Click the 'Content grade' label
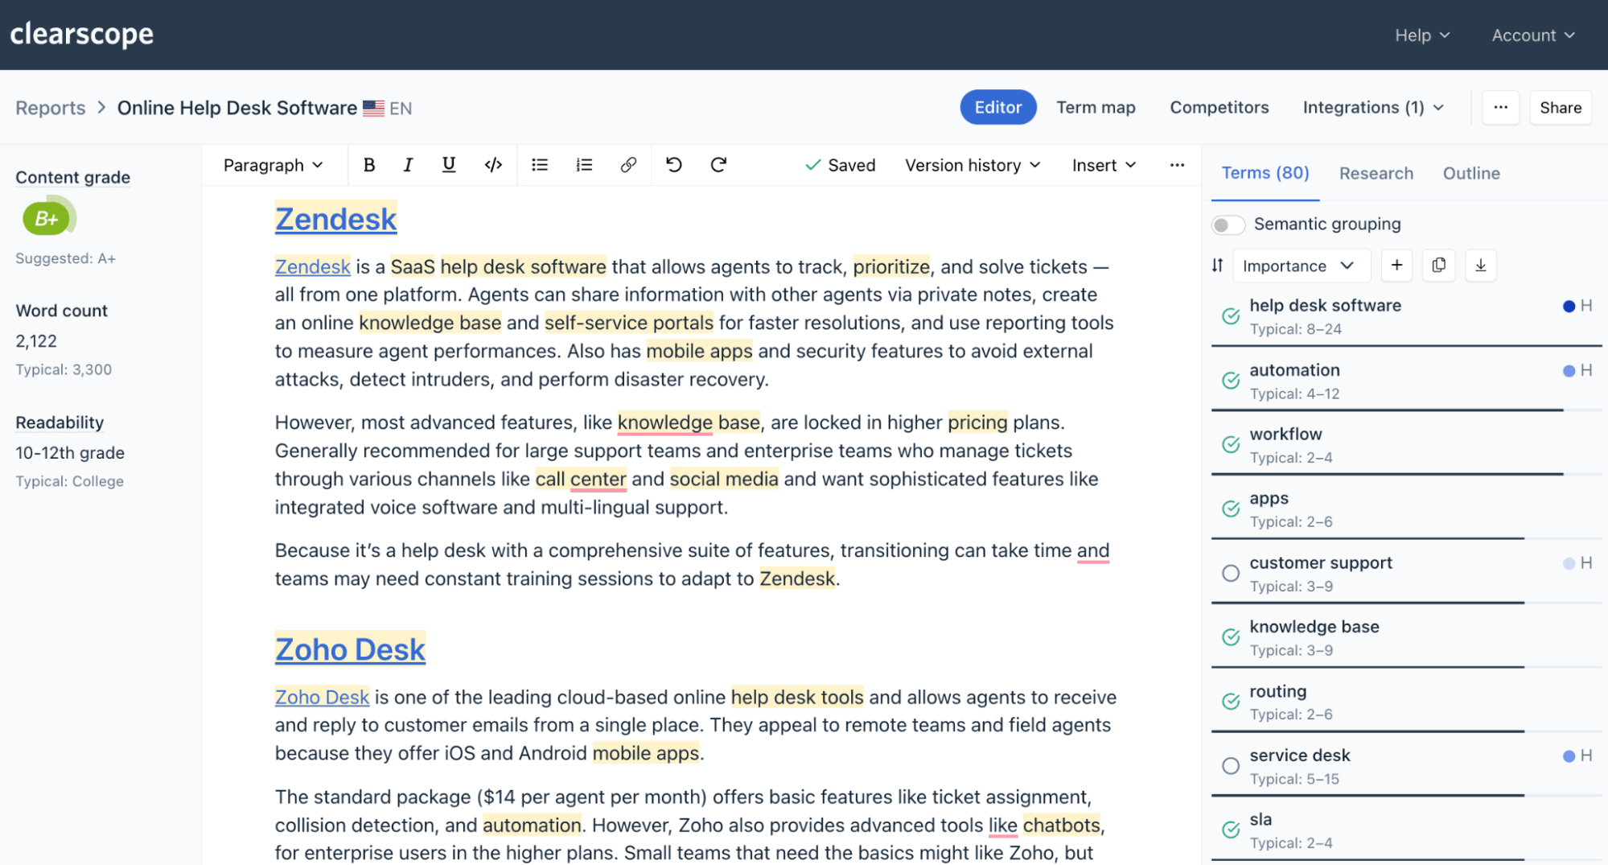Image resolution: width=1608 pixels, height=865 pixels. tap(72, 177)
